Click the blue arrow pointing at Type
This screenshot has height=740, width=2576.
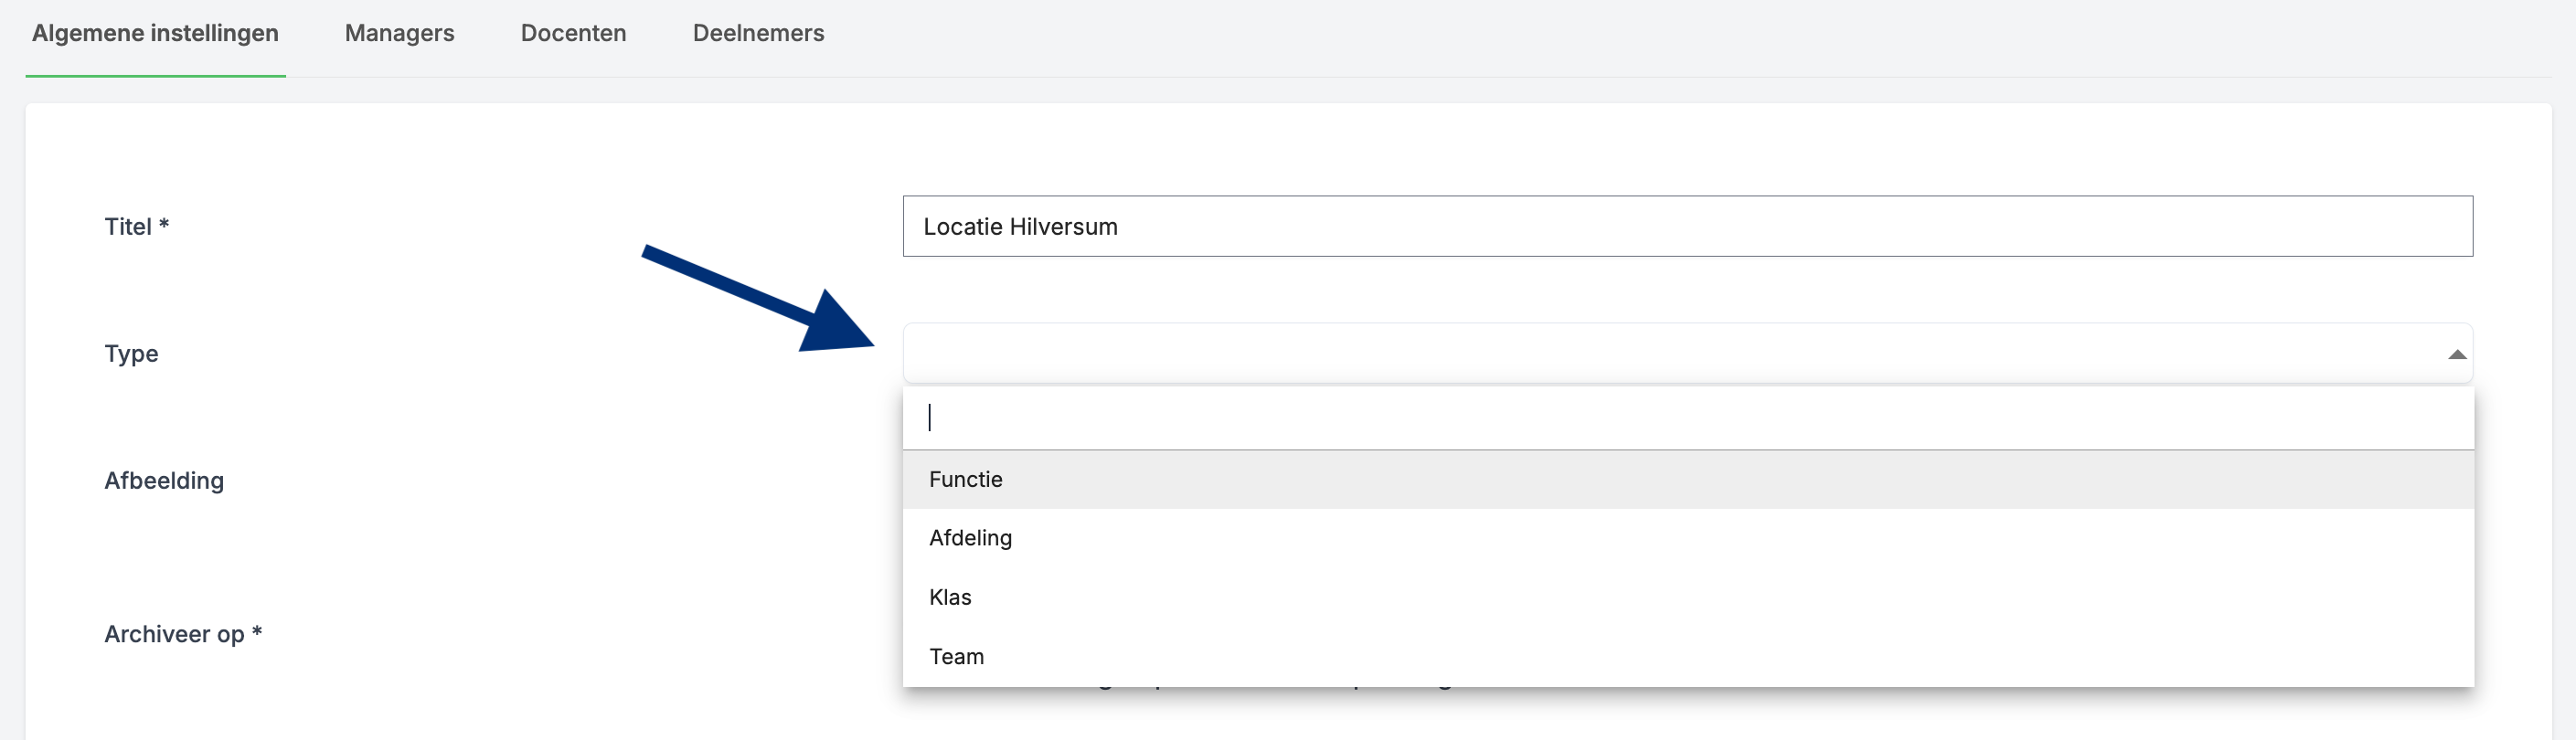pyautogui.click(x=759, y=300)
